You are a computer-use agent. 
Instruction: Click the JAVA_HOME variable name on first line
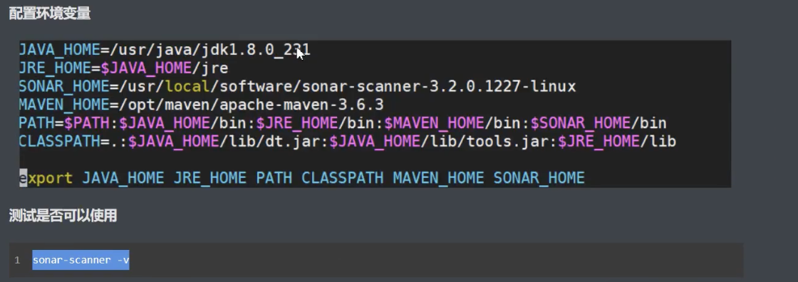[x=60, y=50]
